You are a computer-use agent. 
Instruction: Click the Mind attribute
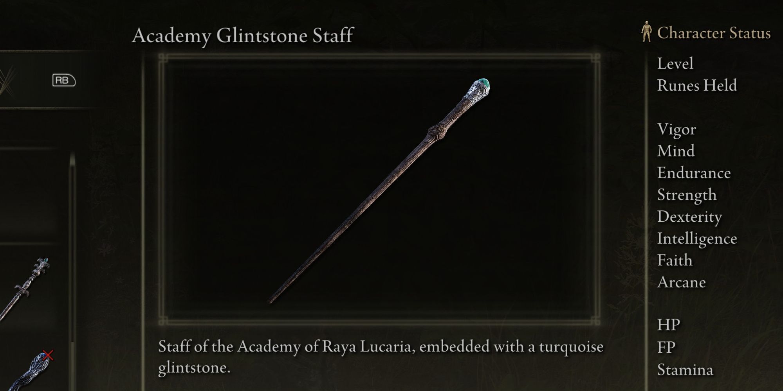coord(676,151)
